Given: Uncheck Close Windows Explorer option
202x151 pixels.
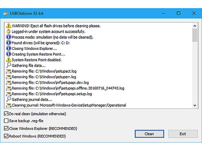Looking at the screenshot, I should click(7, 128).
